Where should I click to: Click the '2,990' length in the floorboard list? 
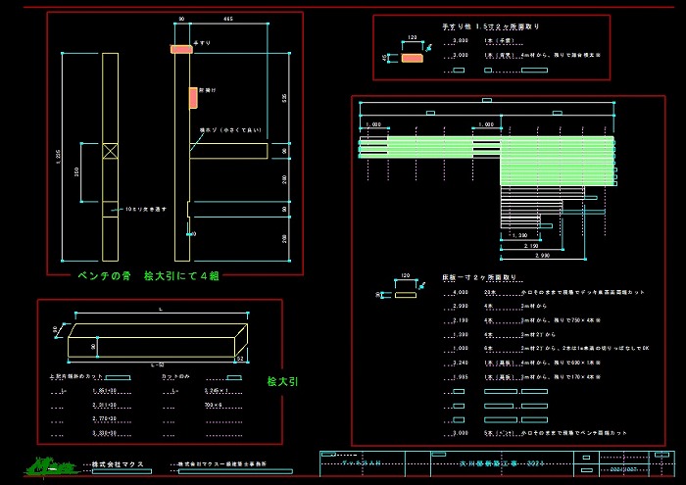click(x=461, y=306)
